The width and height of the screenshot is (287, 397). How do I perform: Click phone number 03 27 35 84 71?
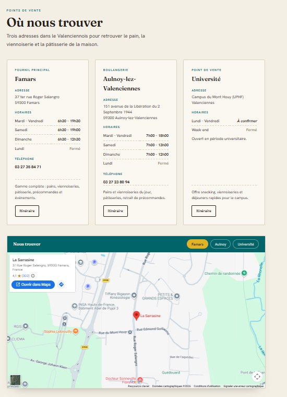tap(28, 167)
